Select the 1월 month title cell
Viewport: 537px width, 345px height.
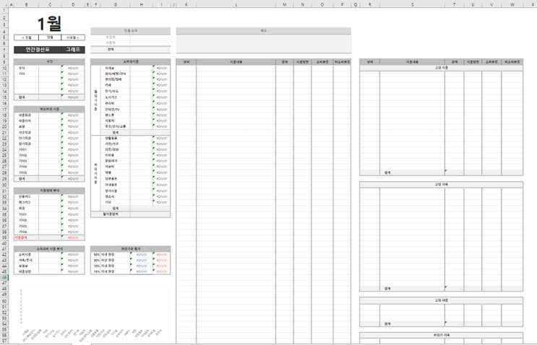(50, 24)
